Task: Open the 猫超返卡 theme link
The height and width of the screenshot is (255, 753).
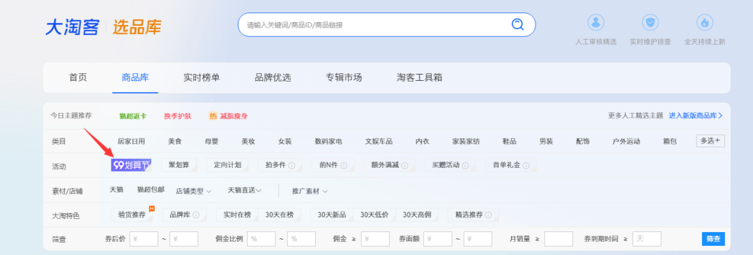Action: click(x=133, y=116)
